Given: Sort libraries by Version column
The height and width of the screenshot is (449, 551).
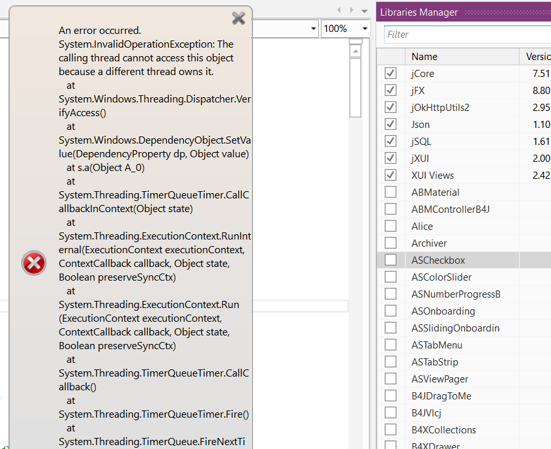Looking at the screenshot, I should click(x=535, y=57).
